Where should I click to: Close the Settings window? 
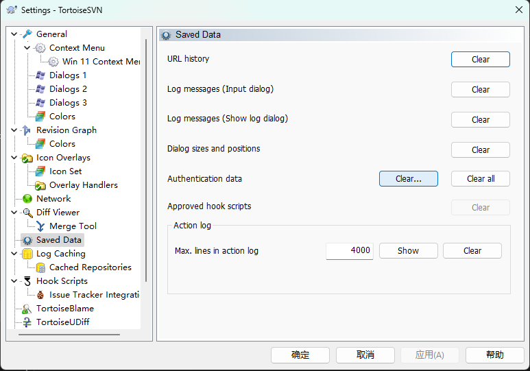[519, 10]
